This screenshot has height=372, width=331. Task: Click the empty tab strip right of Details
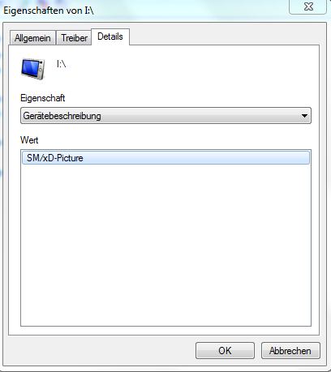click(x=224, y=36)
